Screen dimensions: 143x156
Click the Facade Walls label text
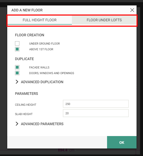39,67
